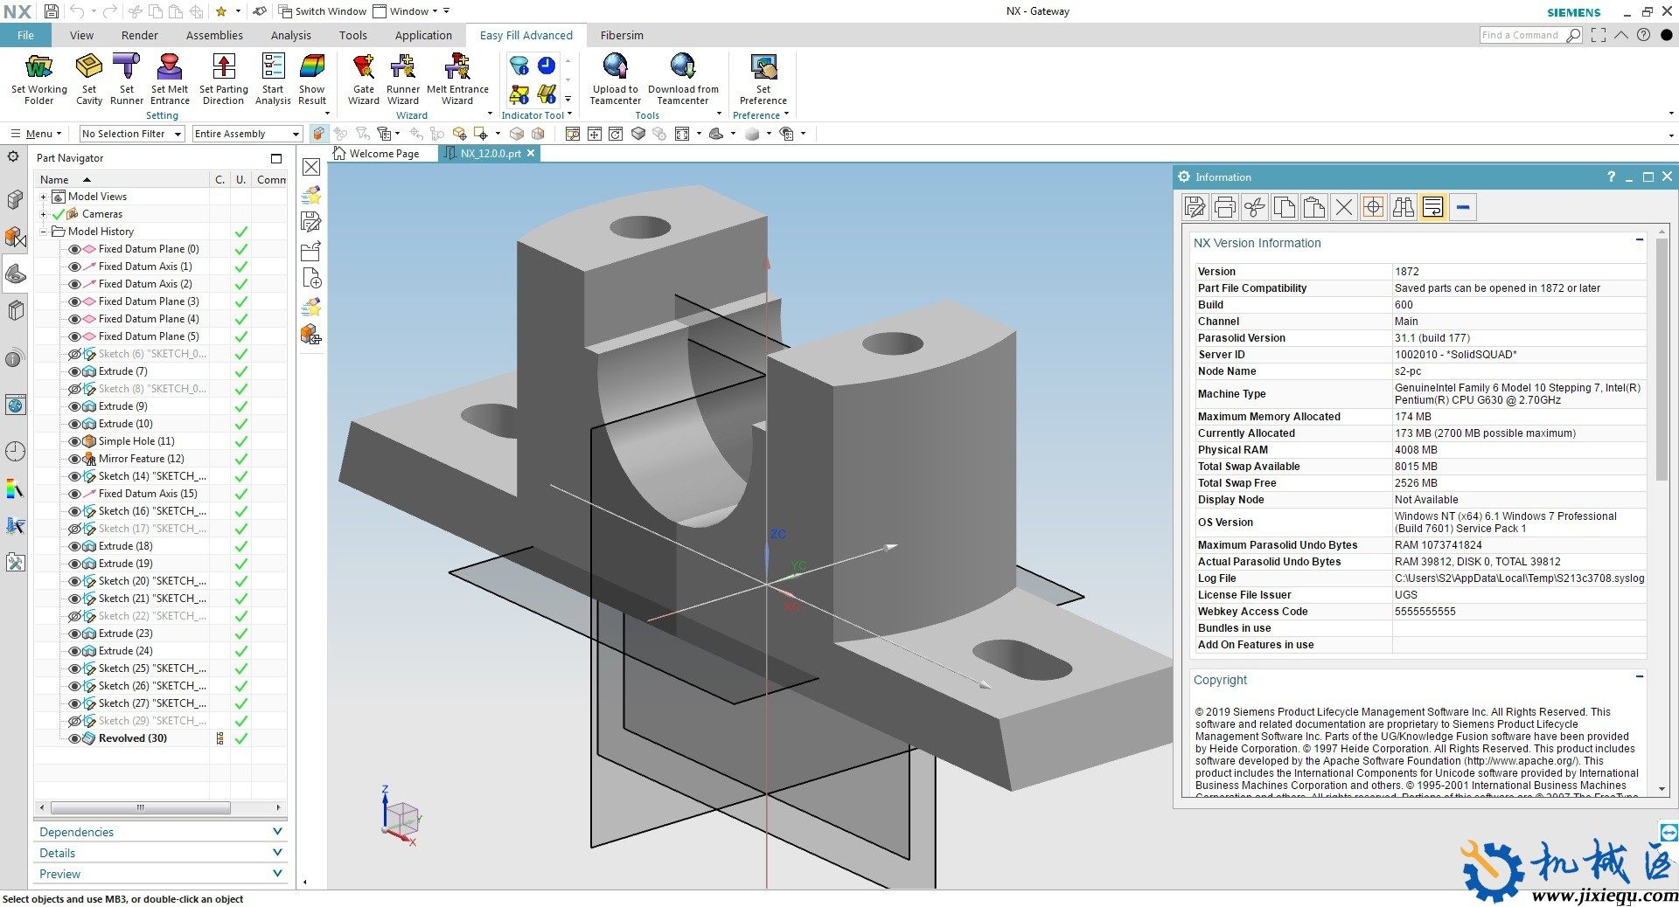Click the Save icon in title bar
Viewport: 1679px width, 907px height.
(52, 11)
